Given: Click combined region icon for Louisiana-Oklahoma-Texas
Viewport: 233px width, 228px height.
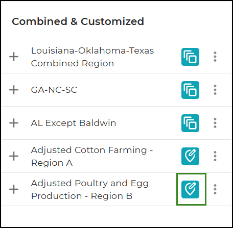Looking at the screenshot, I should click(190, 57).
